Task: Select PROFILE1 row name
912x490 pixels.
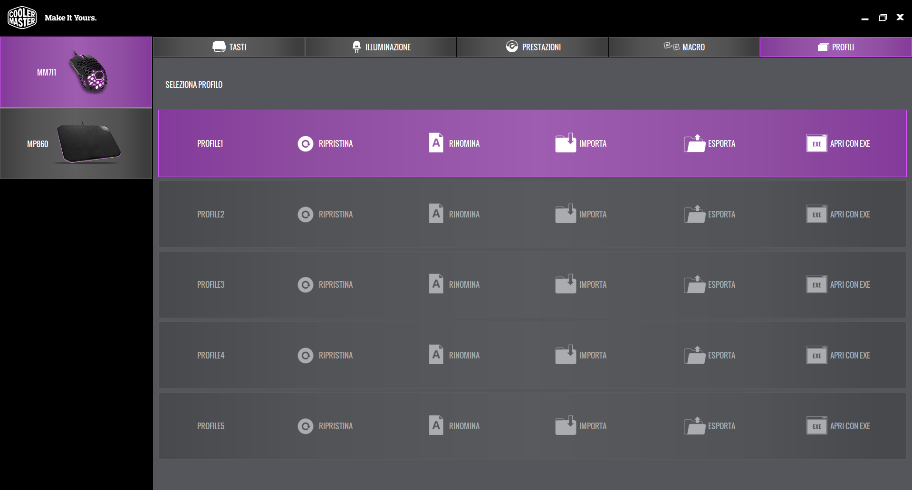Action: pyautogui.click(x=210, y=143)
